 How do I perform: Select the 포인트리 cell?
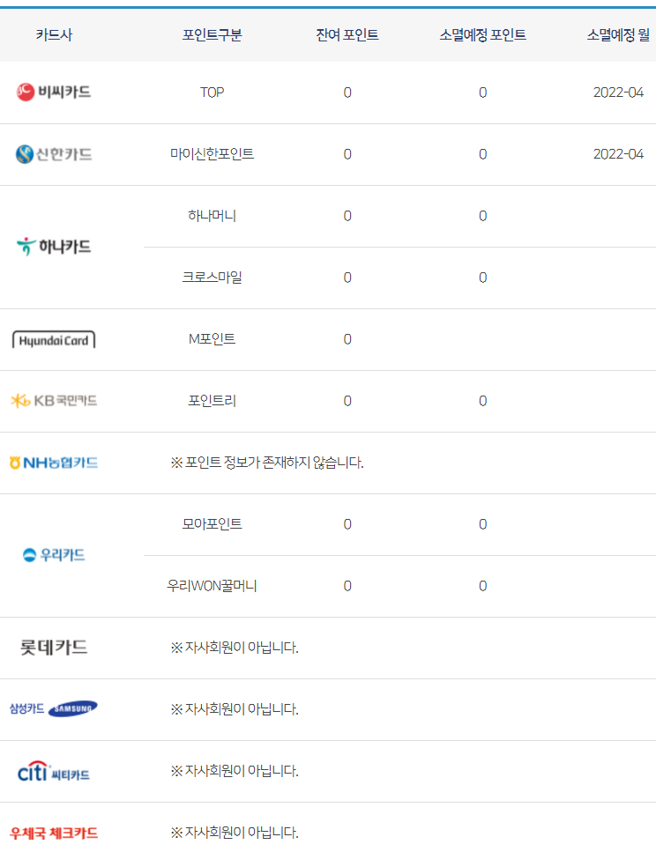[212, 401]
